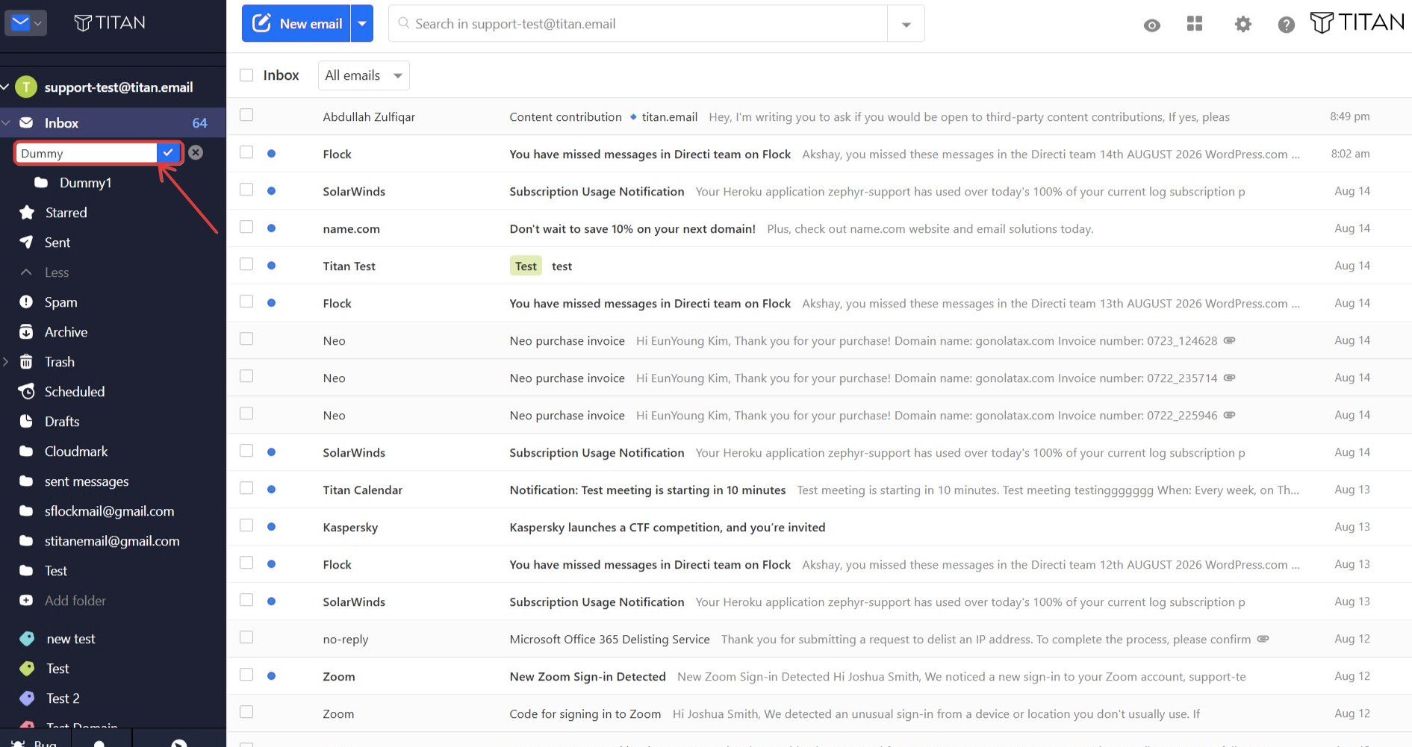Screen dimensions: 1412x747
Task: Toggle the unread dot on the Kaspersky email
Action: [x=272, y=527]
